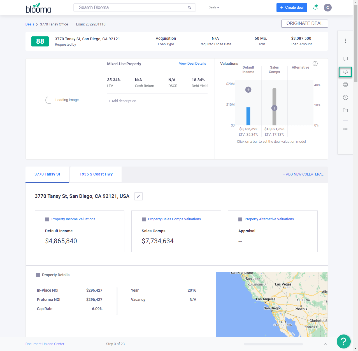Open Property Income Valuations link
This screenshot has height=351, width=358.
pyautogui.click(x=73, y=219)
